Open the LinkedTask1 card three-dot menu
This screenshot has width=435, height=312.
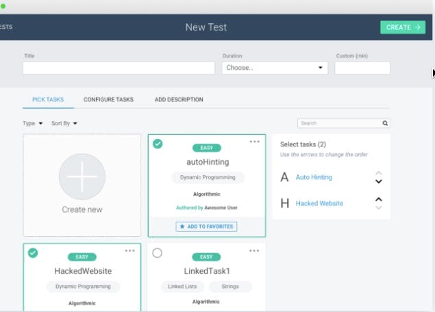[x=254, y=251]
